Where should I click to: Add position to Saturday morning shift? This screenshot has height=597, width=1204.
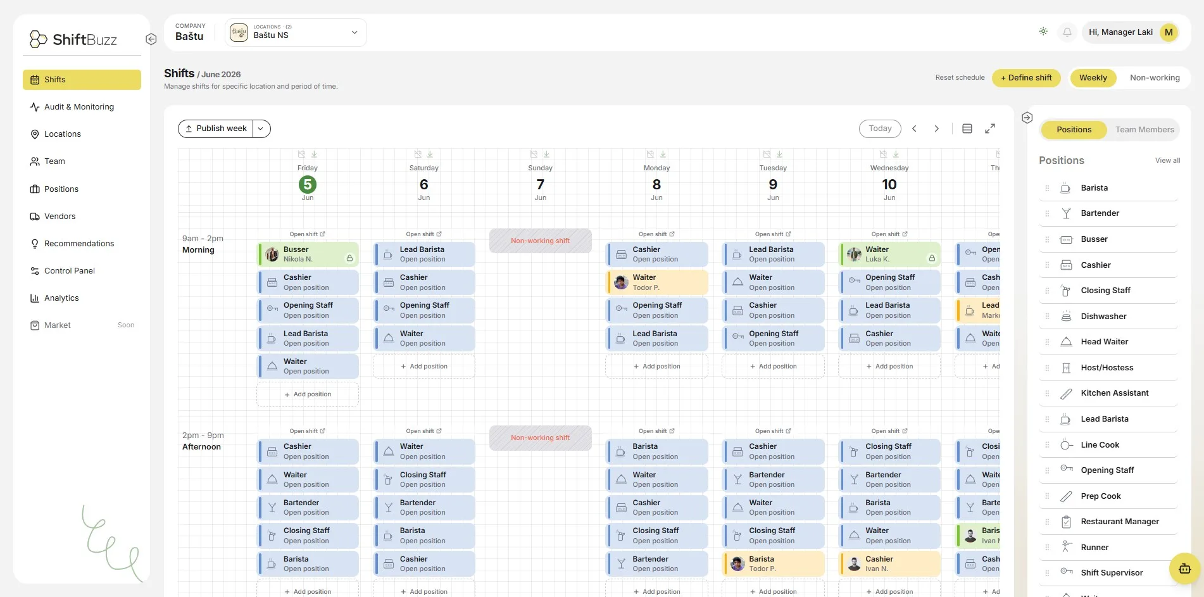(423, 367)
